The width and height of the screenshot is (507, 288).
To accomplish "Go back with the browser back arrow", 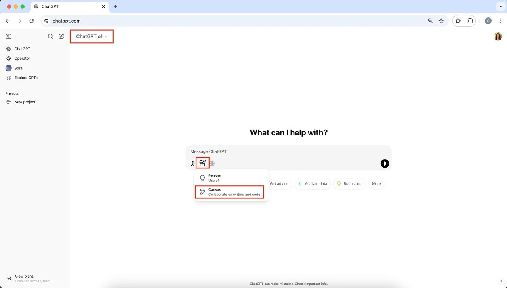I will pyautogui.click(x=8, y=21).
